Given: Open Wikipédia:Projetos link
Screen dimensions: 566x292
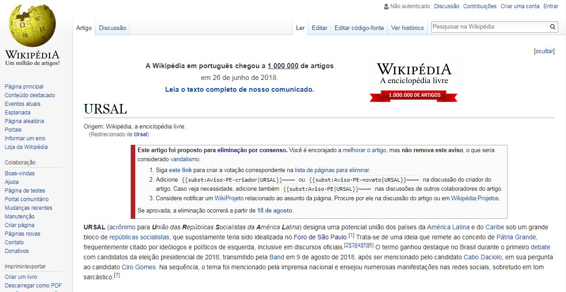Looking at the screenshot, I should click(475, 198).
